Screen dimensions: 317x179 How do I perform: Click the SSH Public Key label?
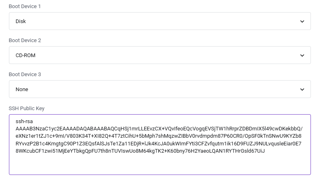pos(26,109)
